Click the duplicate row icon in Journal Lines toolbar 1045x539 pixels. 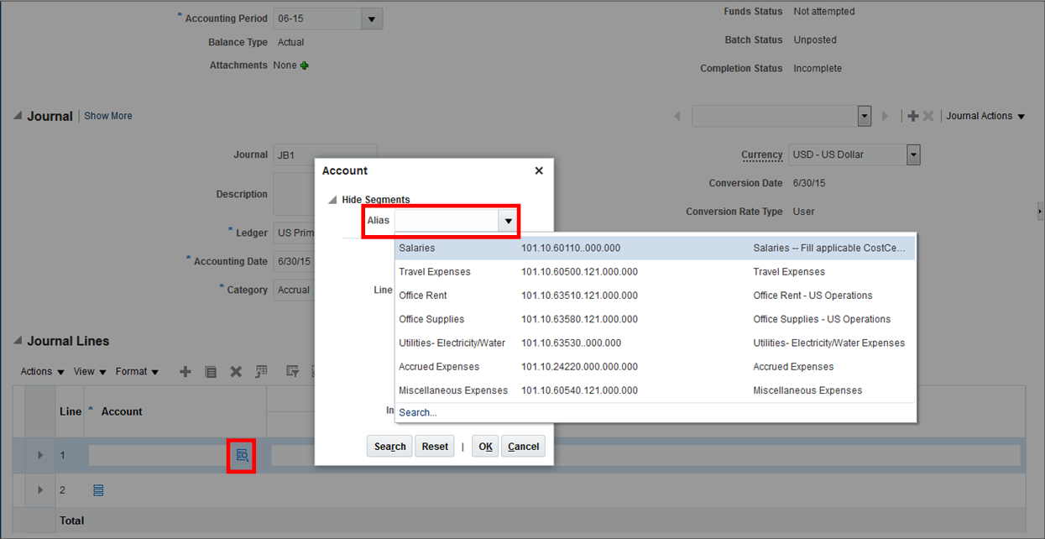[x=211, y=371]
